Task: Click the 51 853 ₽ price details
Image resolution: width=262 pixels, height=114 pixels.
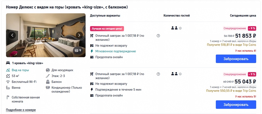Action: 245,36
